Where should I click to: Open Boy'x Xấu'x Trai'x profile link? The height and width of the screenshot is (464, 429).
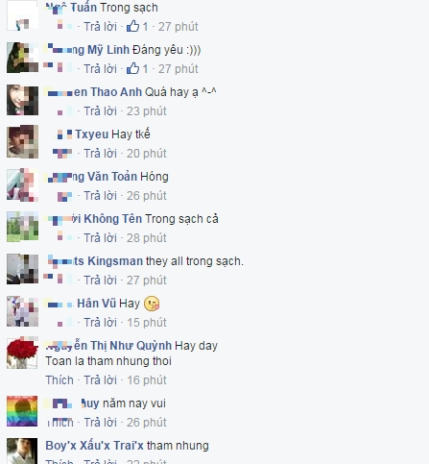tap(95, 446)
